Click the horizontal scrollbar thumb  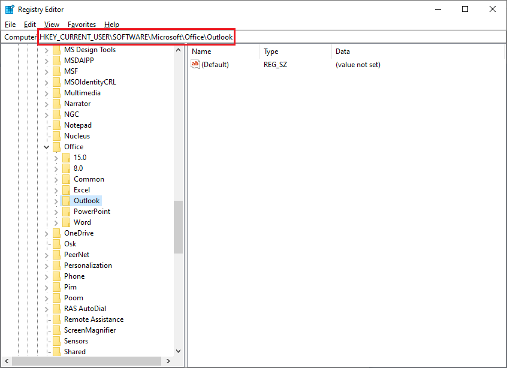point(87,361)
